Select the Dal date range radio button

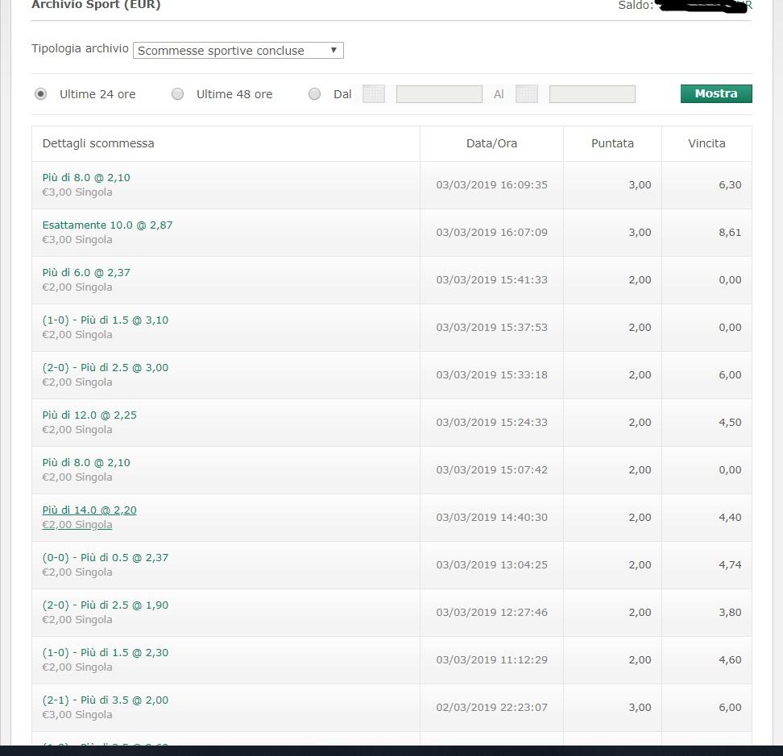click(x=315, y=94)
